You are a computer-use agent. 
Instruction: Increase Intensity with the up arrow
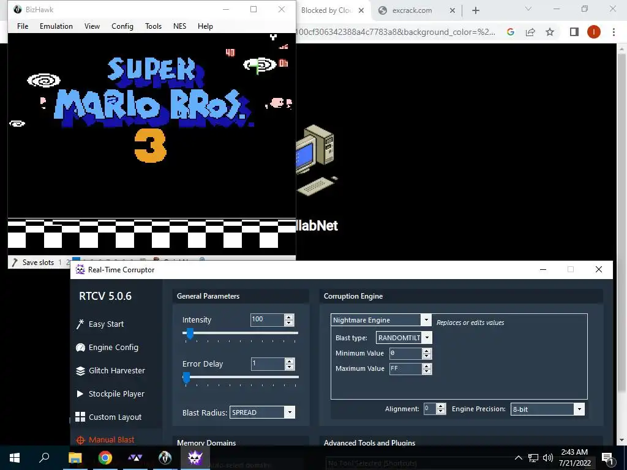289,317
